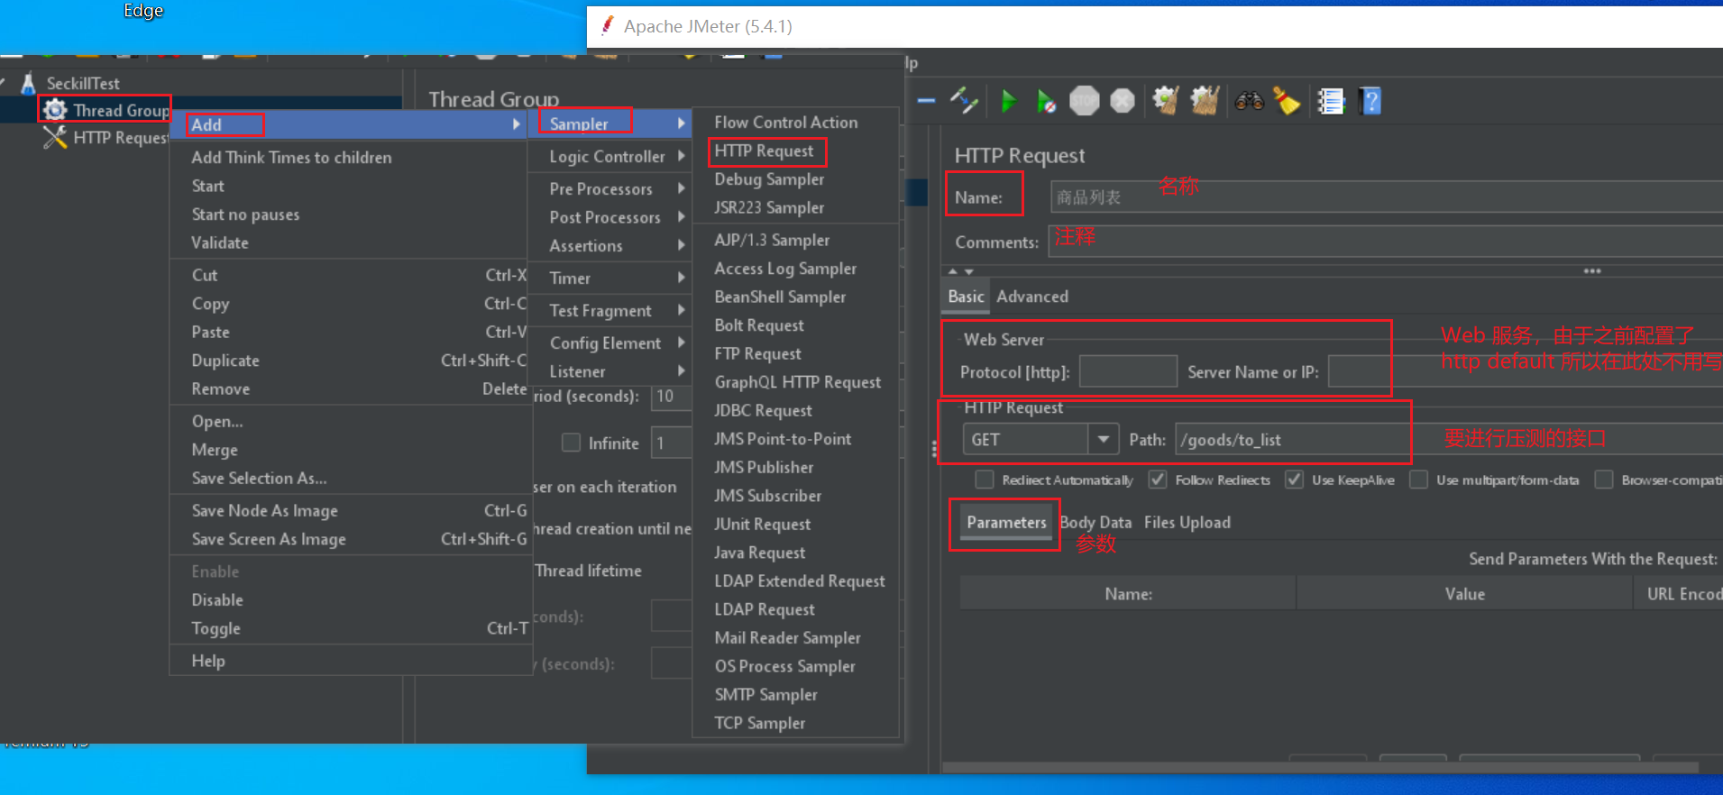
Task: Expand the Add submenu arrow
Action: coord(517,124)
